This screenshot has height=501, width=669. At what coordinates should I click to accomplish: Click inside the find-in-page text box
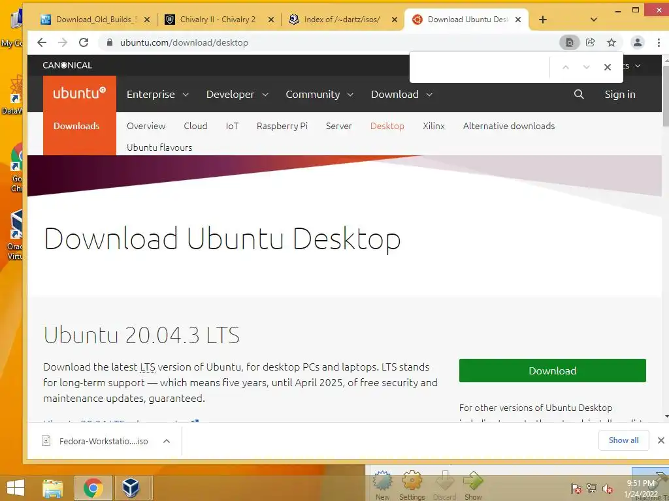coord(480,67)
